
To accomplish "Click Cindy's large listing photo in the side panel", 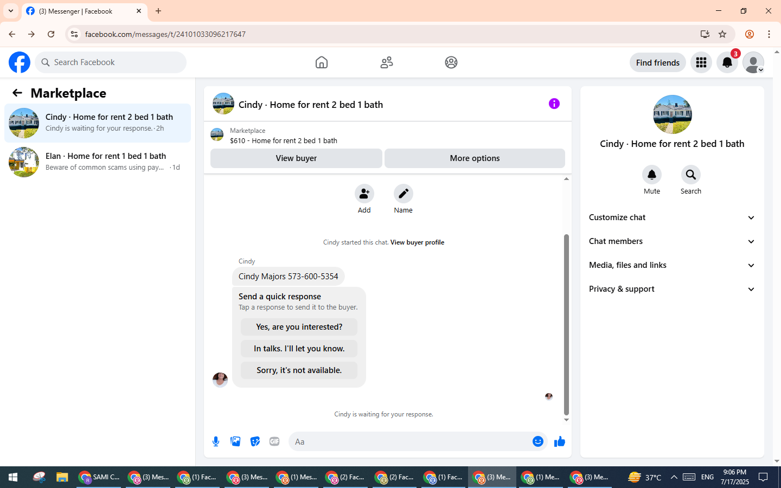I will point(673,114).
